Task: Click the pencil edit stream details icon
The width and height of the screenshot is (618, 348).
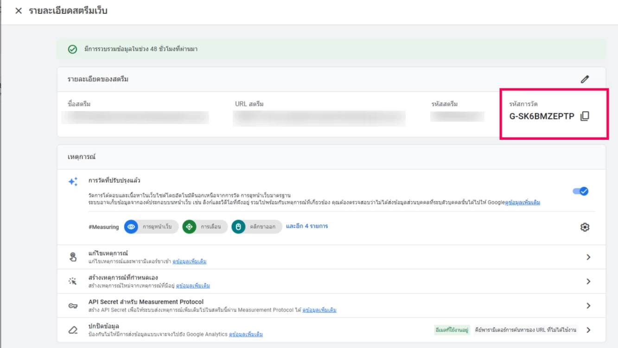Action: point(585,79)
